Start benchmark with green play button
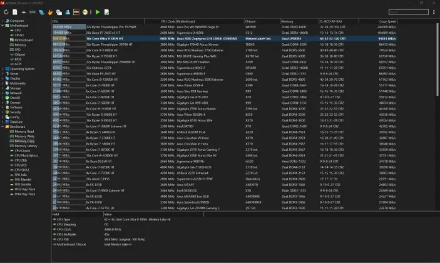440x263 pixels. [x=98, y=12]
